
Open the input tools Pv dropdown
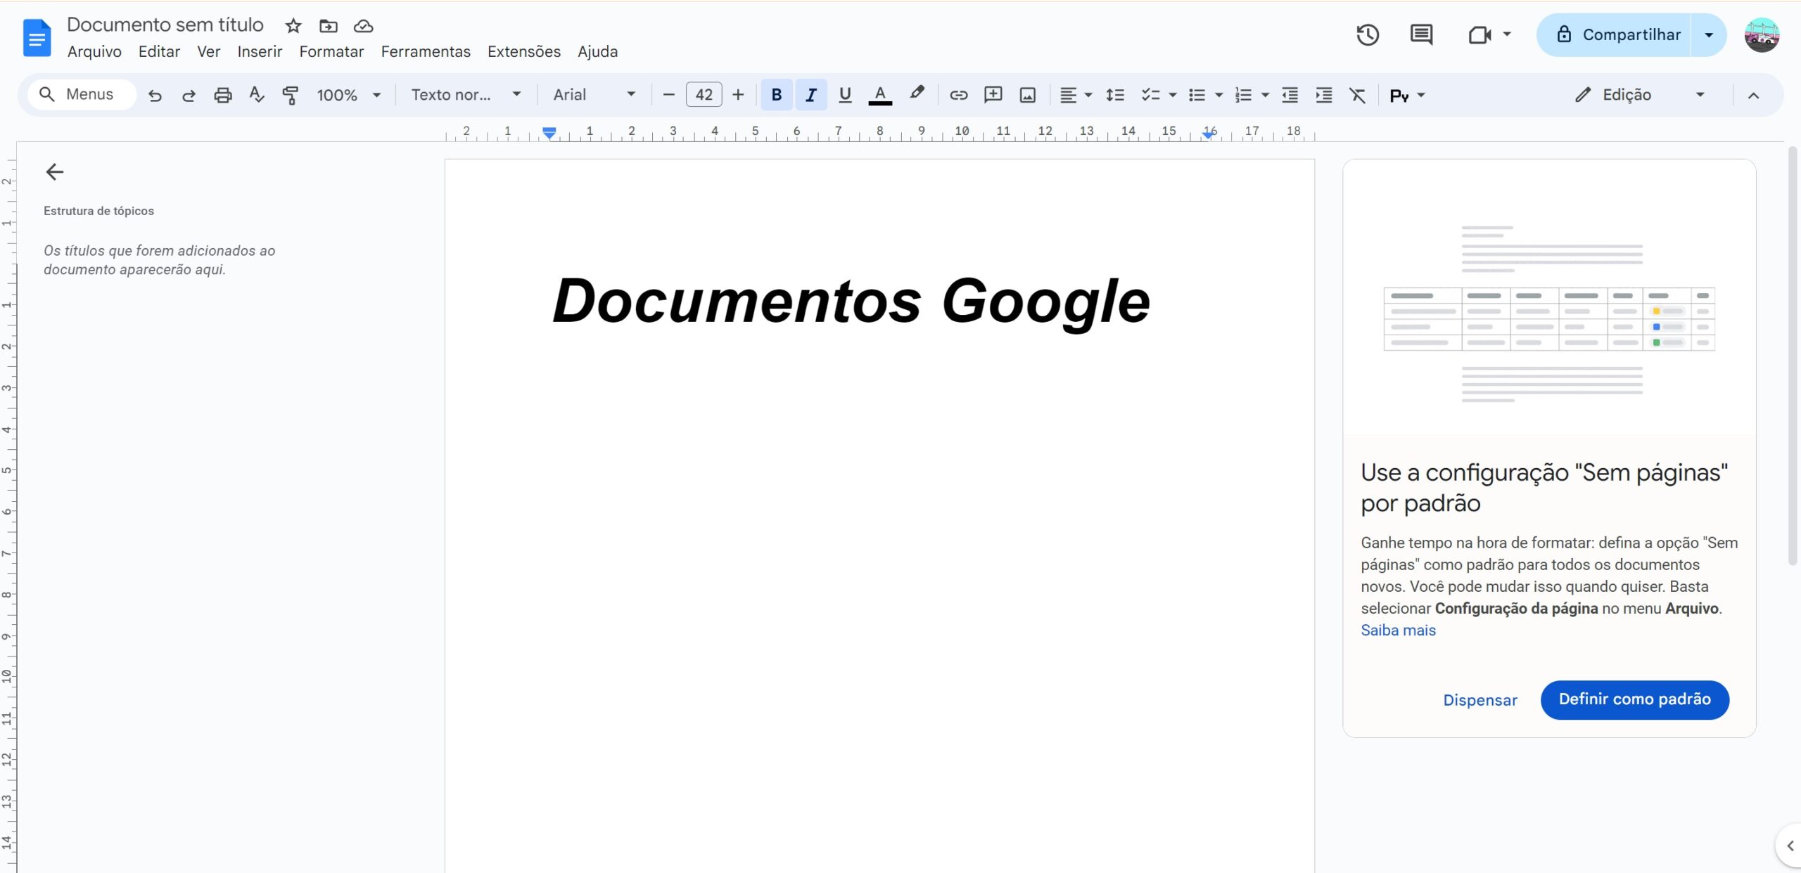[x=1407, y=95]
